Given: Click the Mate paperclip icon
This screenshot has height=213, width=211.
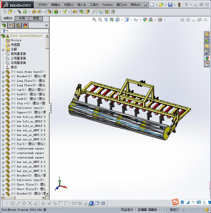Looking at the screenshot, I should 19,12.
